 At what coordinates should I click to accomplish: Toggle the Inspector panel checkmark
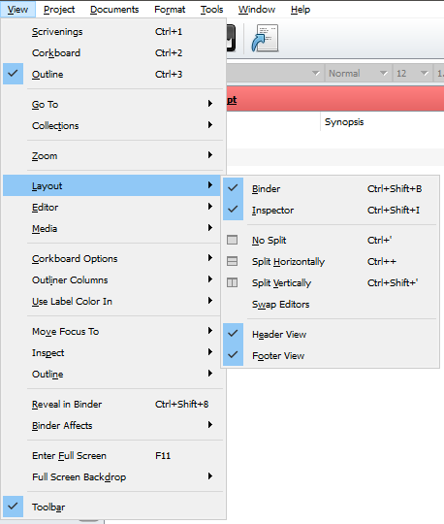point(233,210)
